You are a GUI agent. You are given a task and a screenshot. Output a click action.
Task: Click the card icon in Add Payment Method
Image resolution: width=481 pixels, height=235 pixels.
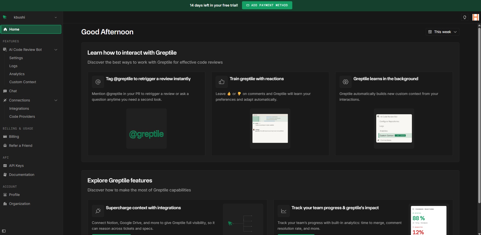(248, 5)
